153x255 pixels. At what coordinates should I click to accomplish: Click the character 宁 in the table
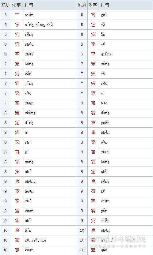point(17,25)
